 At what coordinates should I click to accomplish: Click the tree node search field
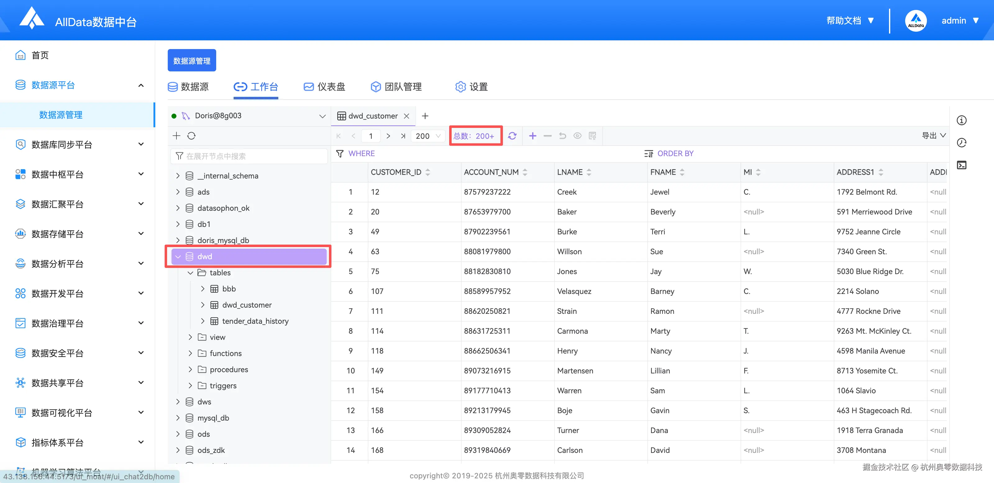click(x=249, y=156)
